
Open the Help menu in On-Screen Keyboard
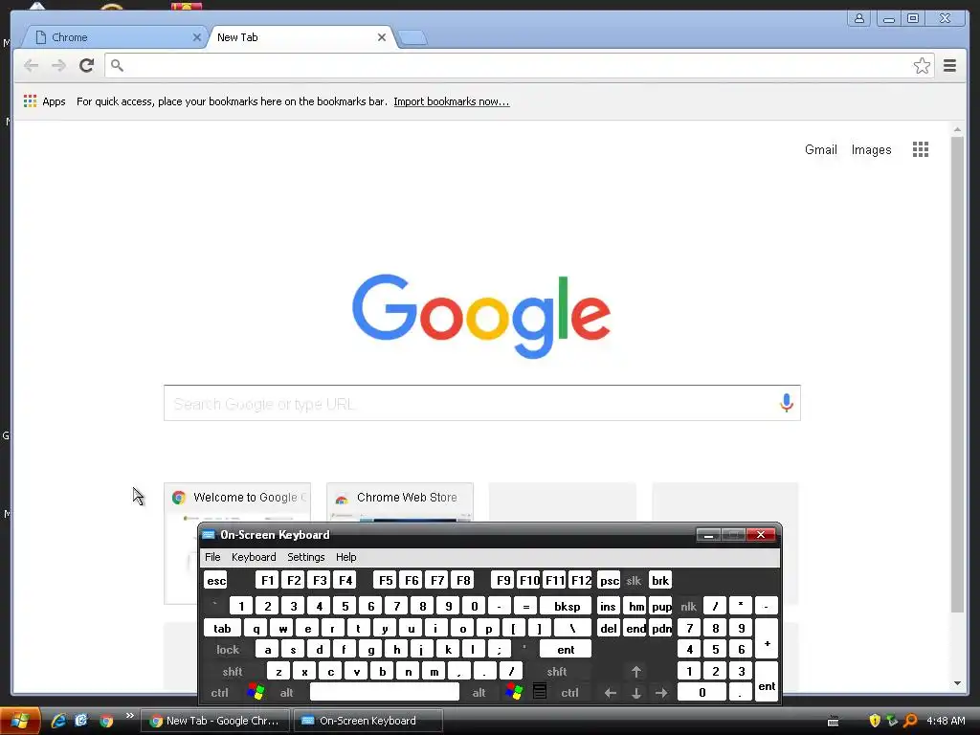coord(345,557)
